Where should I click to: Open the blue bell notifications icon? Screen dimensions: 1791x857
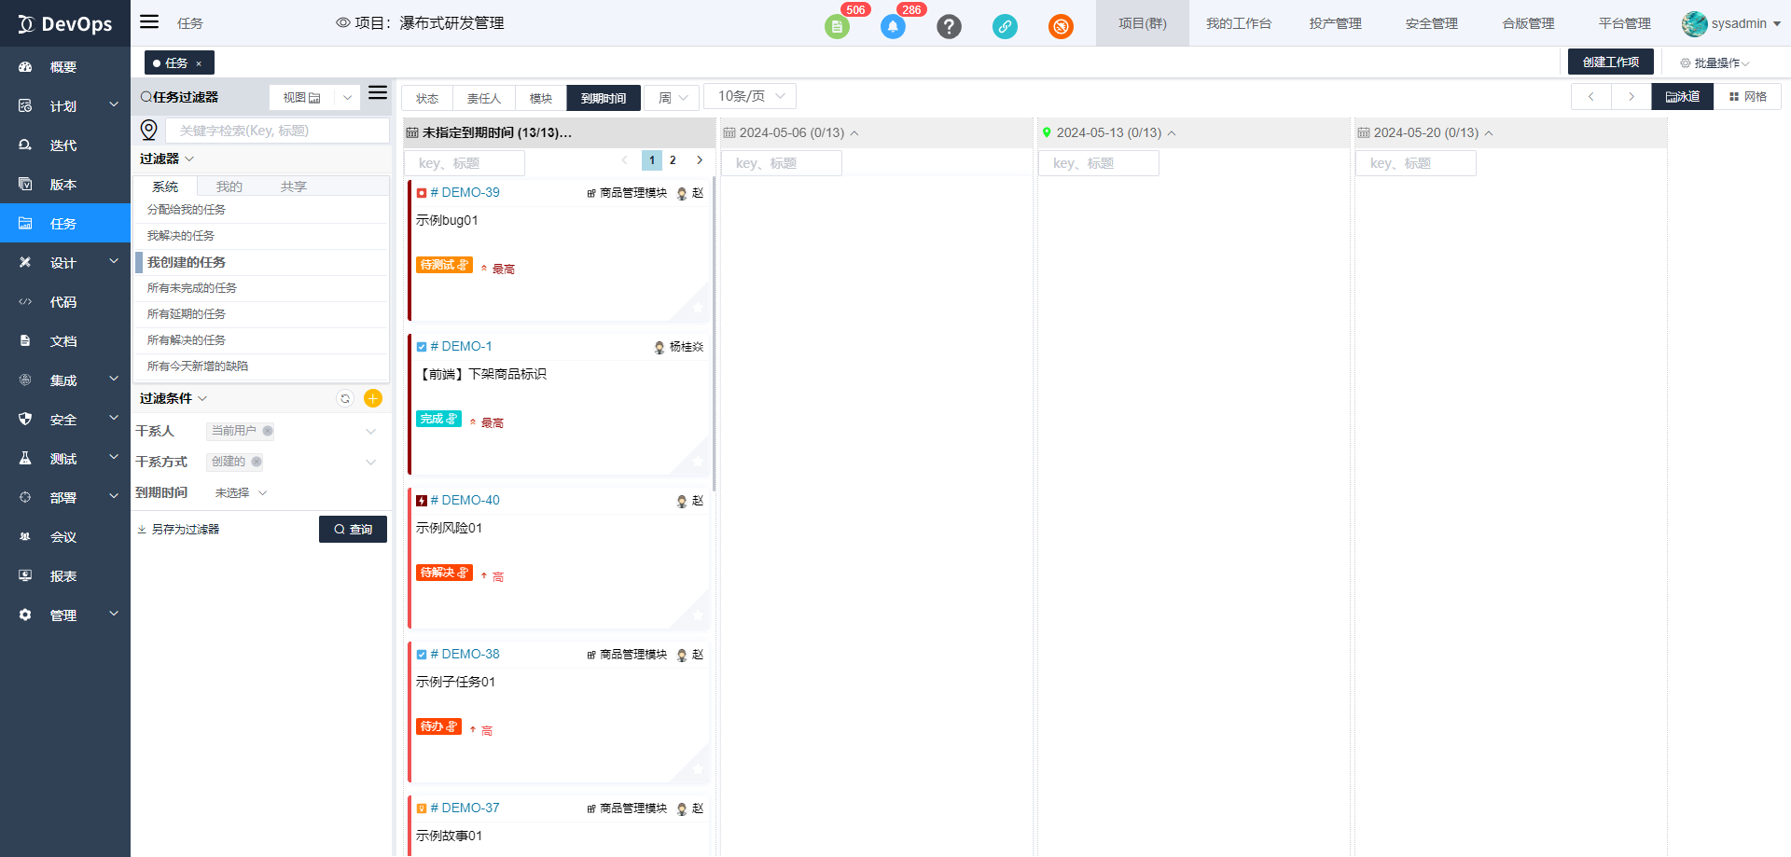point(893,27)
